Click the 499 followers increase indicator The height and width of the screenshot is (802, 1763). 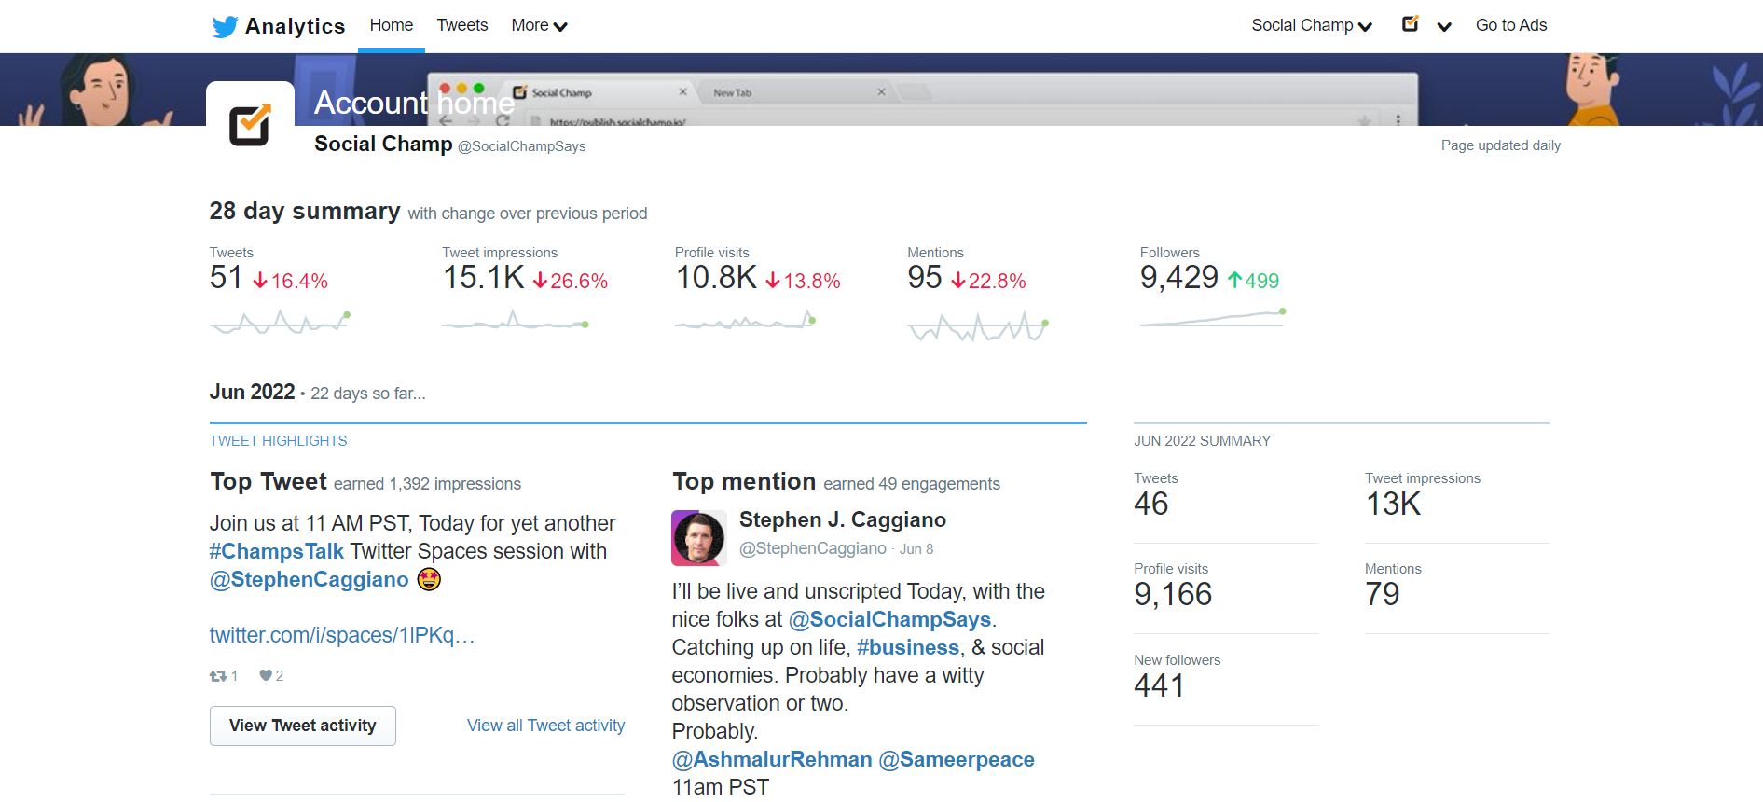pyautogui.click(x=1253, y=280)
